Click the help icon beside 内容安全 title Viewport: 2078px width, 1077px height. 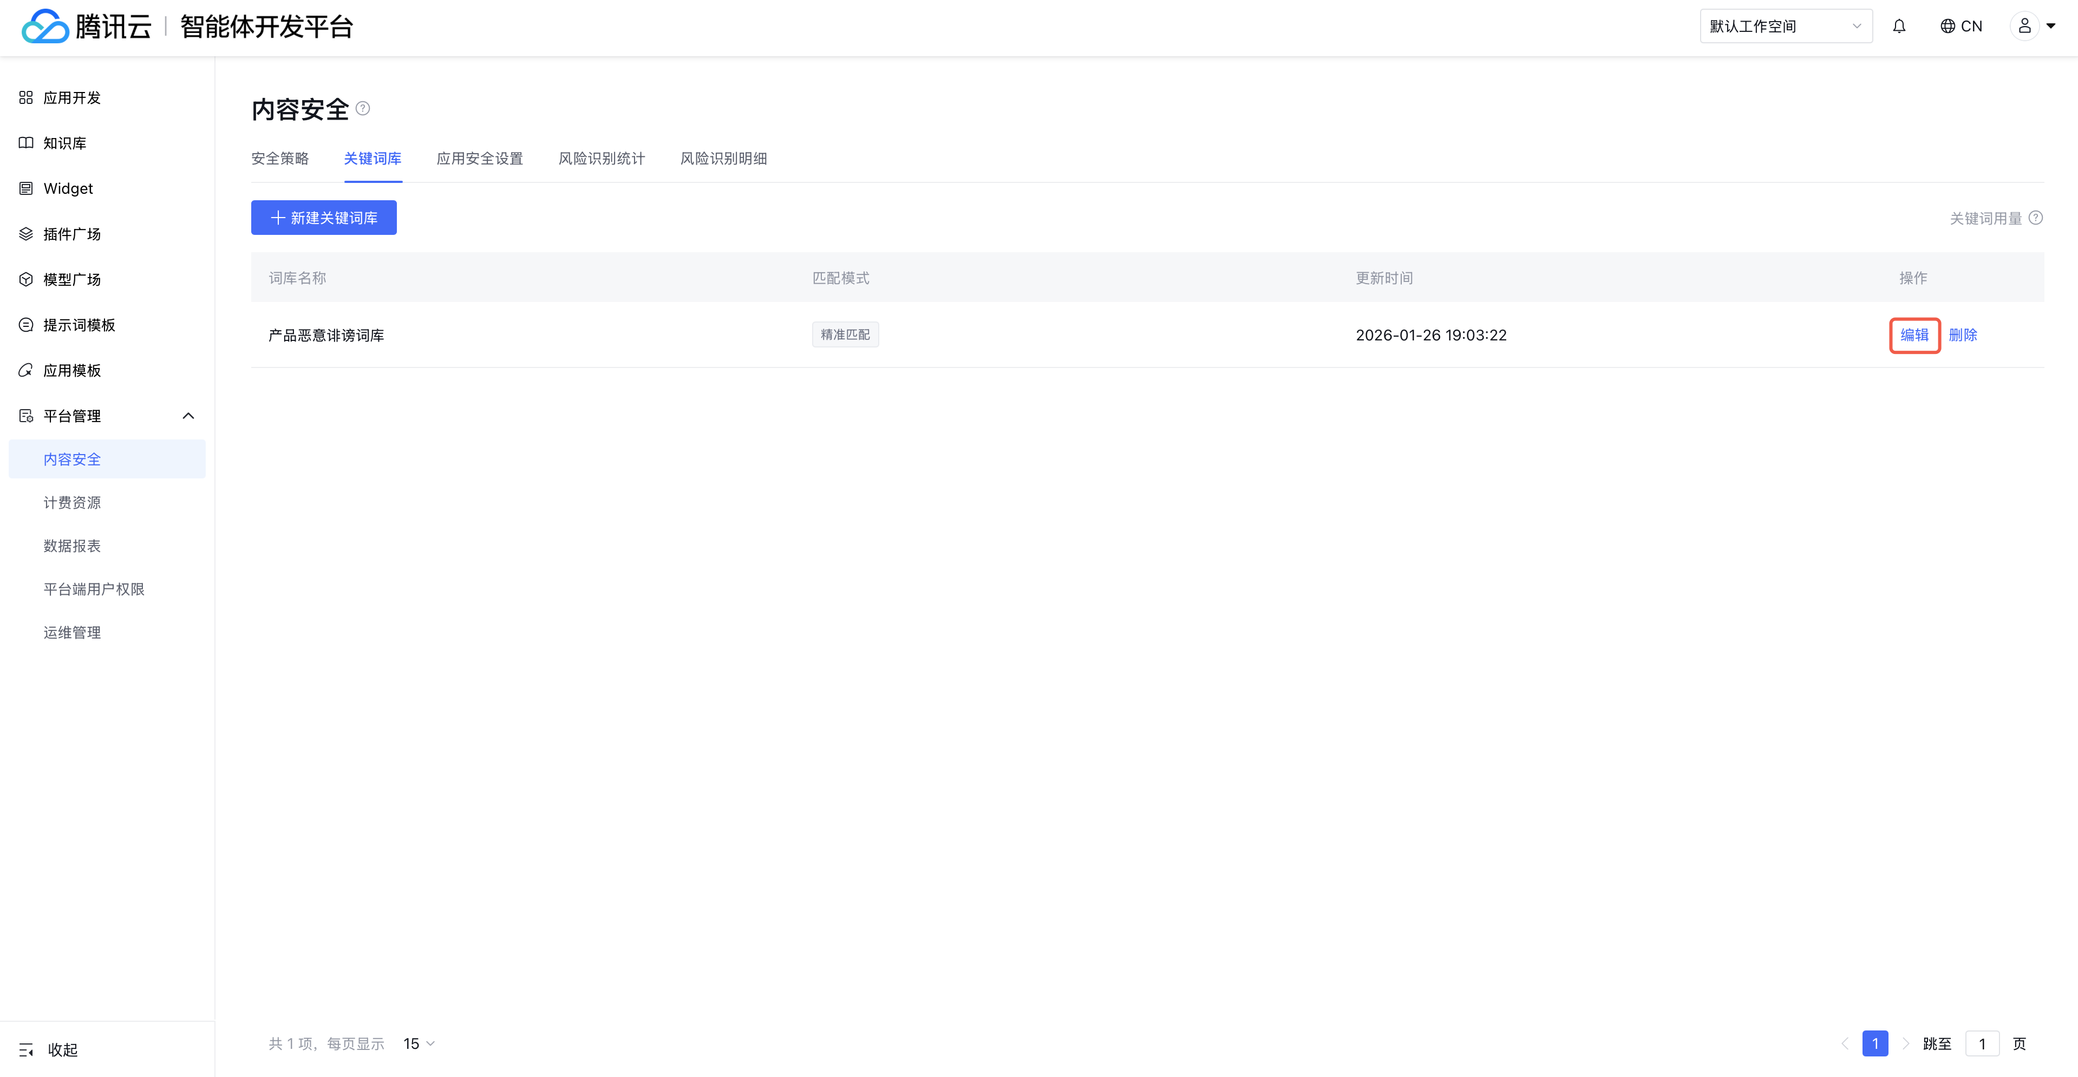click(x=363, y=109)
